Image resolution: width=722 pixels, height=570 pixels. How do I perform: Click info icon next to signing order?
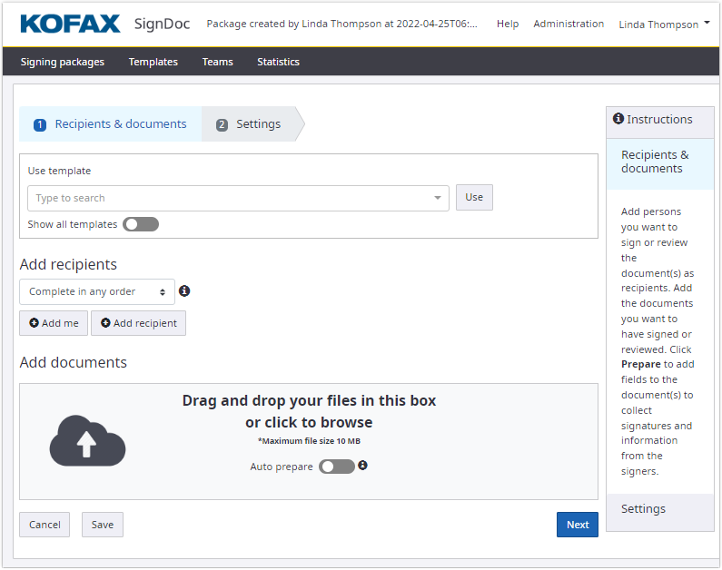coord(184,291)
